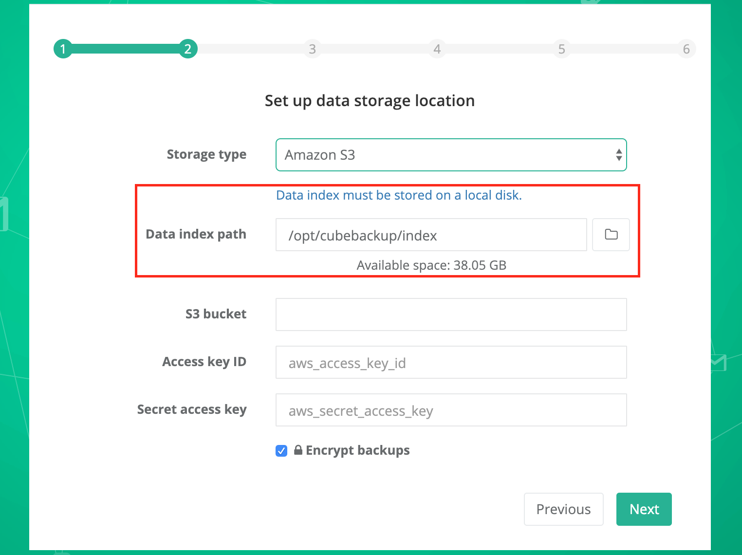Select the Access key ID input
This screenshot has height=555, width=742.
(x=451, y=362)
